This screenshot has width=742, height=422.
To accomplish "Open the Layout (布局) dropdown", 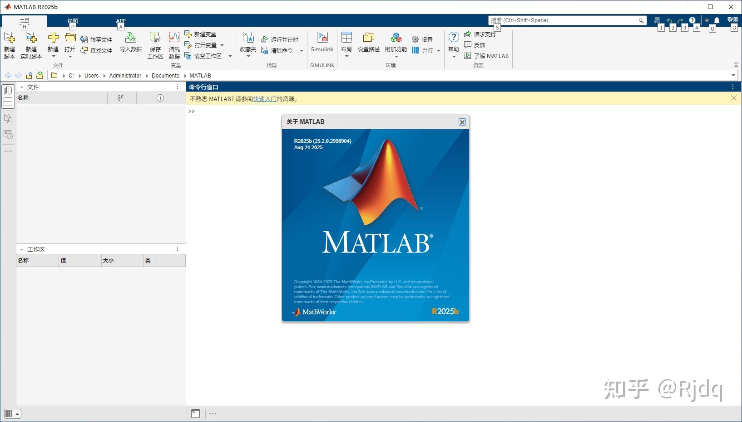I will [346, 44].
